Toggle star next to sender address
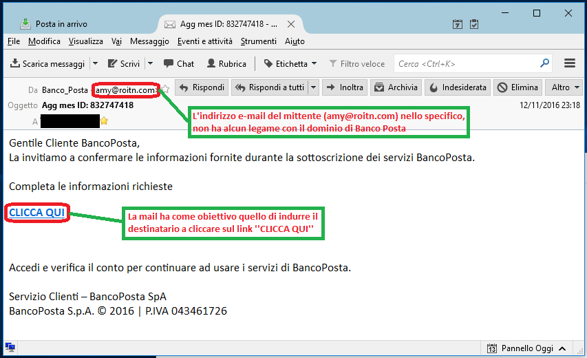 tap(166, 89)
